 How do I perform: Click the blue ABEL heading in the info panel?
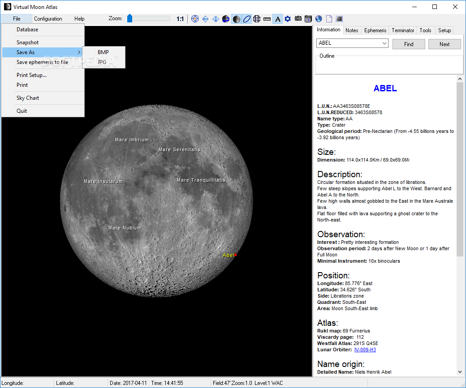click(x=385, y=89)
